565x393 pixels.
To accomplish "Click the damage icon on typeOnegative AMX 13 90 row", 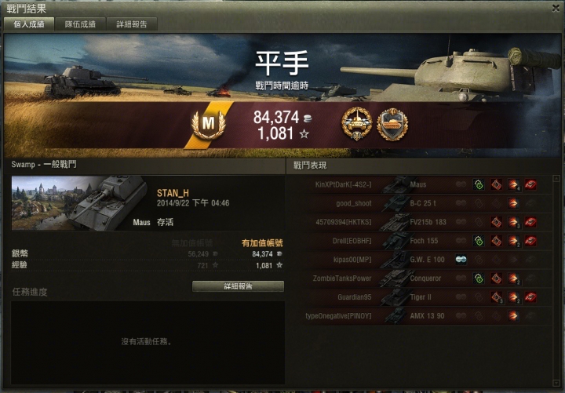I will [x=513, y=316].
